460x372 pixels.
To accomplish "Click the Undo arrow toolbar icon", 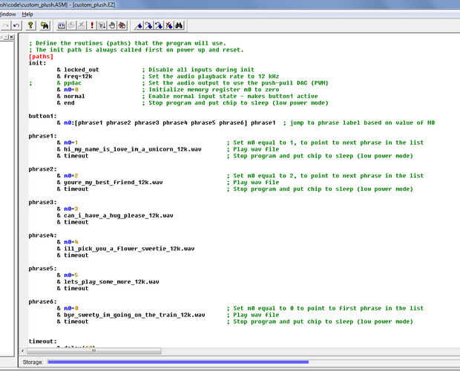I will pyautogui.click(x=16, y=26).
